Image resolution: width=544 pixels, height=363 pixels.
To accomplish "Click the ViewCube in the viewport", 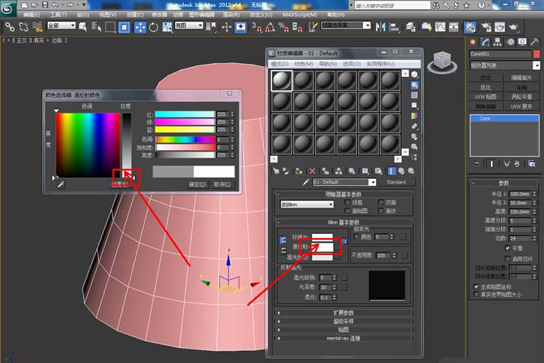I will click(442, 60).
